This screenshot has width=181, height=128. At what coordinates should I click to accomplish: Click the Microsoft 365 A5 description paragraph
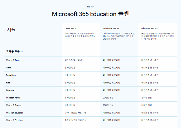tap(157, 36)
